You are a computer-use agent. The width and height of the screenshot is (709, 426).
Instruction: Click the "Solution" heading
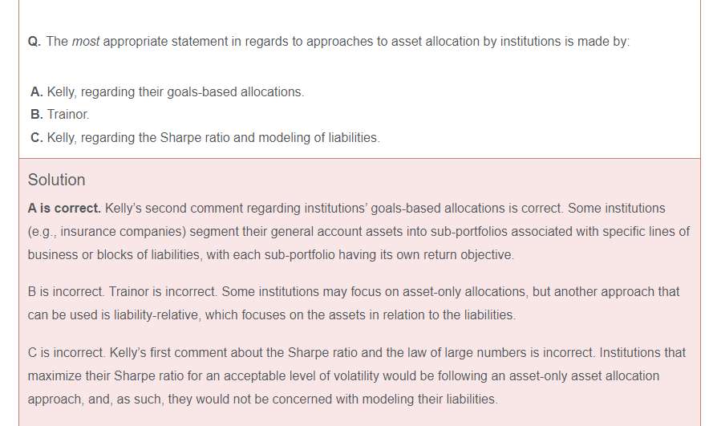click(x=56, y=180)
